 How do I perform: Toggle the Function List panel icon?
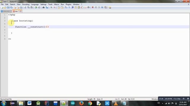tap(82, 7)
